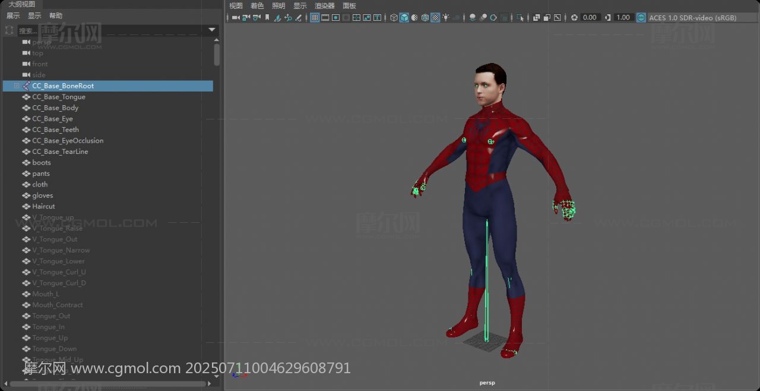Select the Grease Pencil icon
This screenshot has width=760, height=391.
point(298,18)
